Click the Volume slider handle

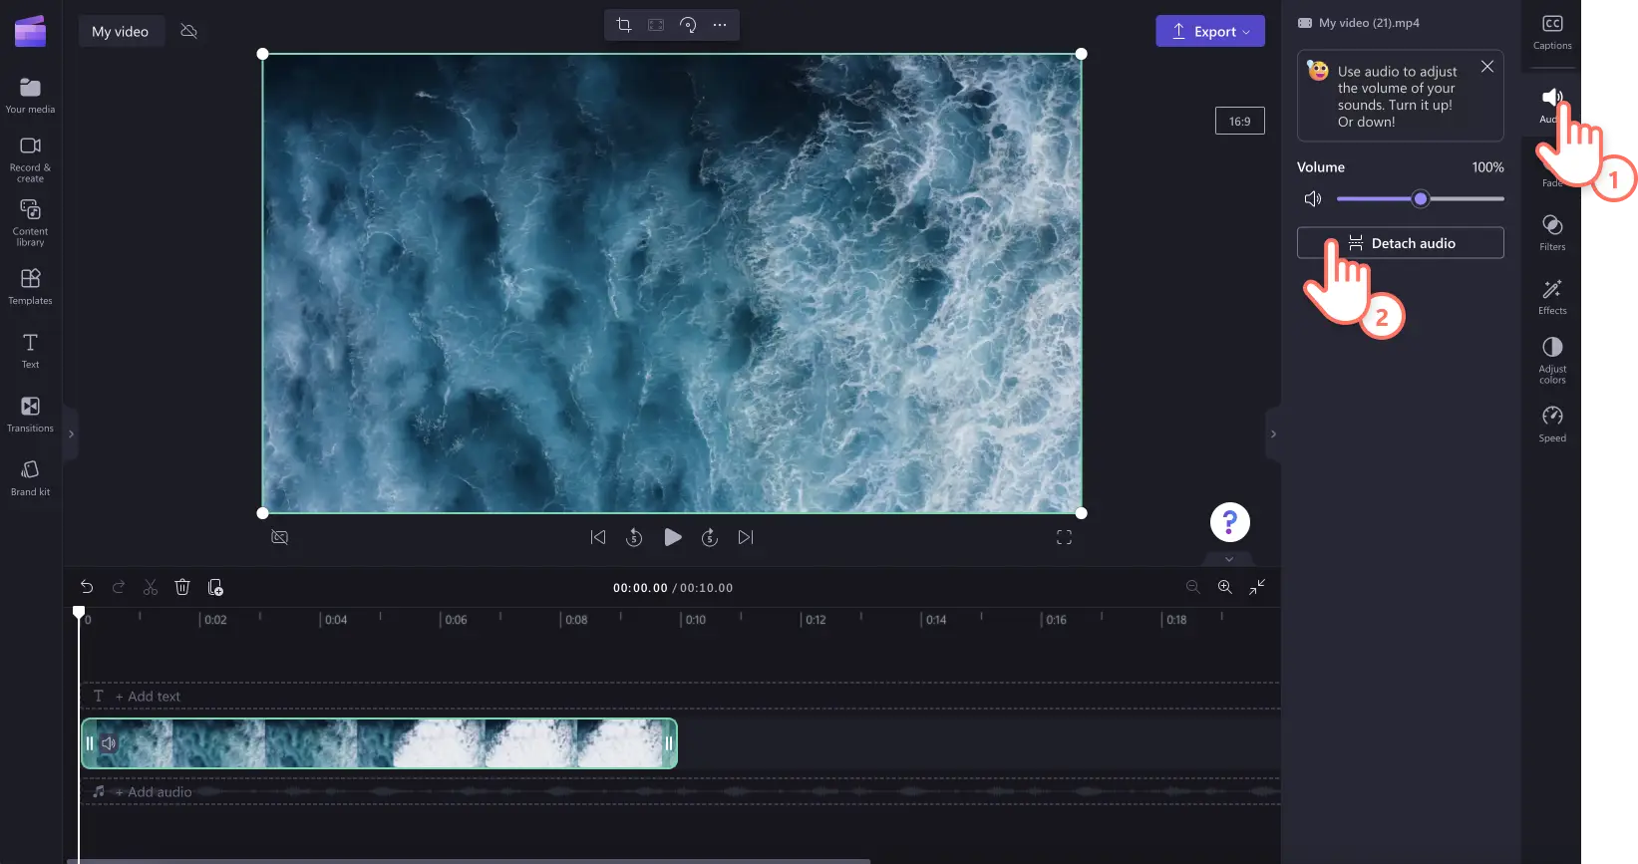click(1421, 199)
